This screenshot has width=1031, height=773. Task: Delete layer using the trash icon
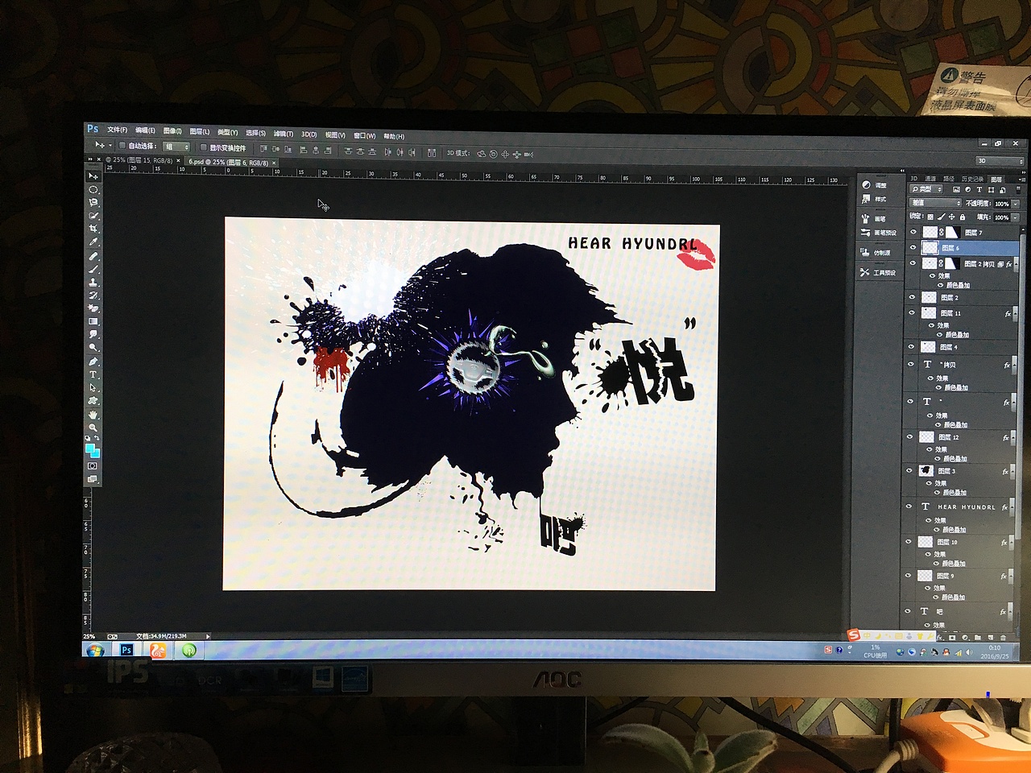click(1003, 637)
